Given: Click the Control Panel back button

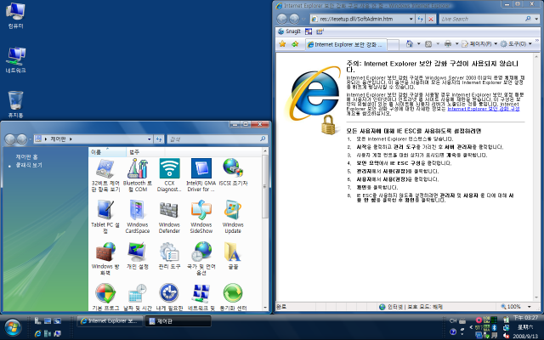Looking at the screenshot, I should [9, 139].
